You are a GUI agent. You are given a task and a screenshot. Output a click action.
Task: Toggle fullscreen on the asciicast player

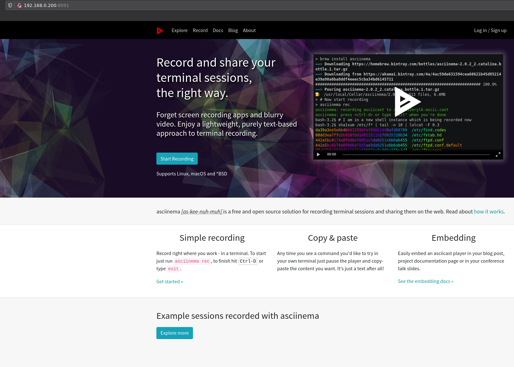(x=498, y=154)
